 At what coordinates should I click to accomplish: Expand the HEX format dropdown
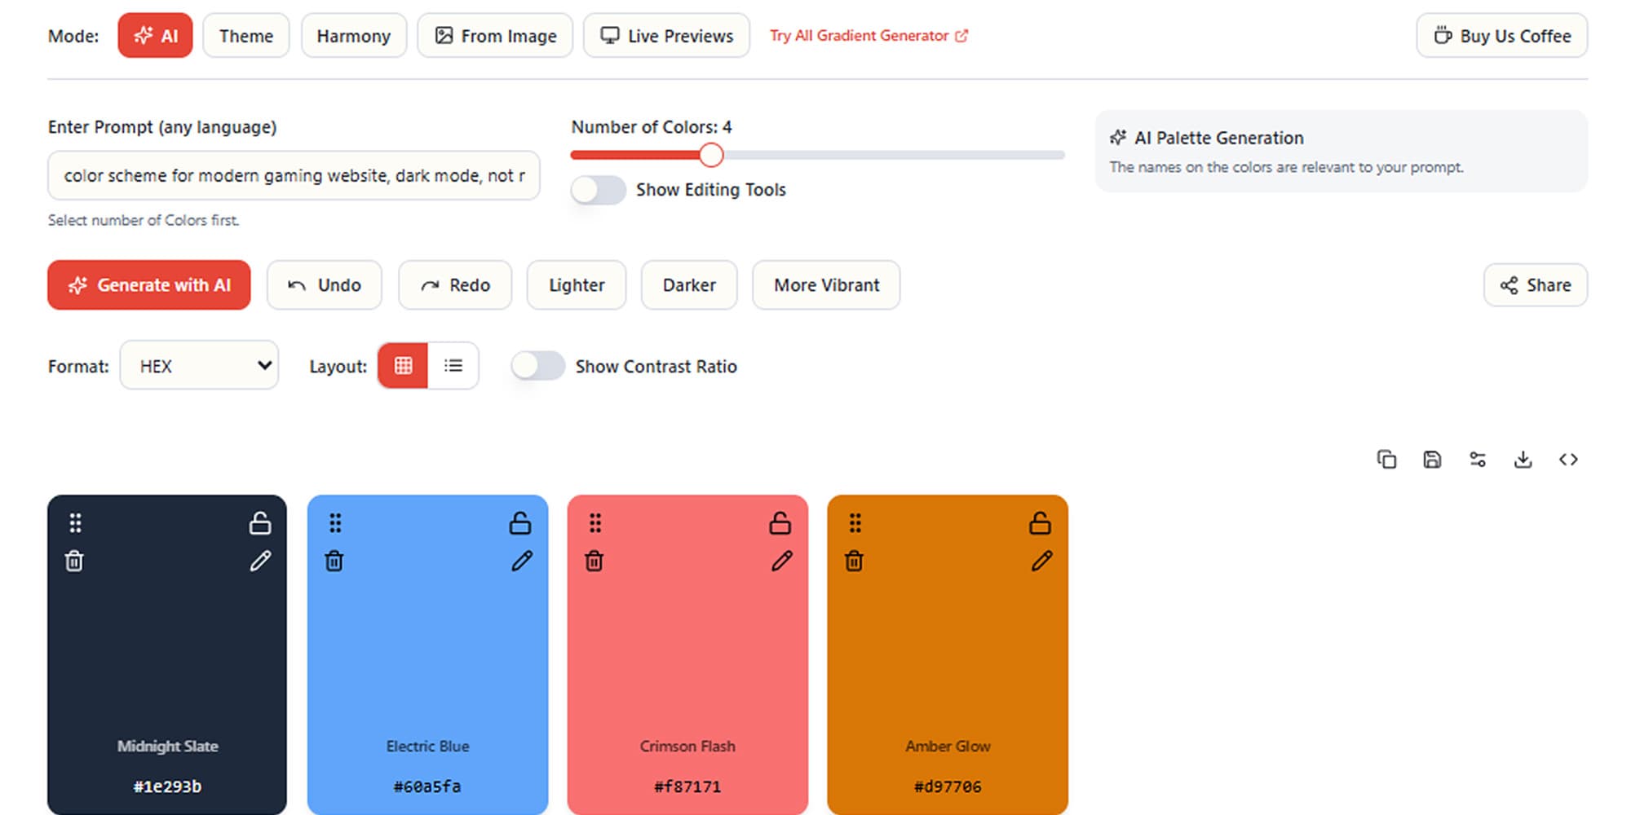tap(199, 366)
